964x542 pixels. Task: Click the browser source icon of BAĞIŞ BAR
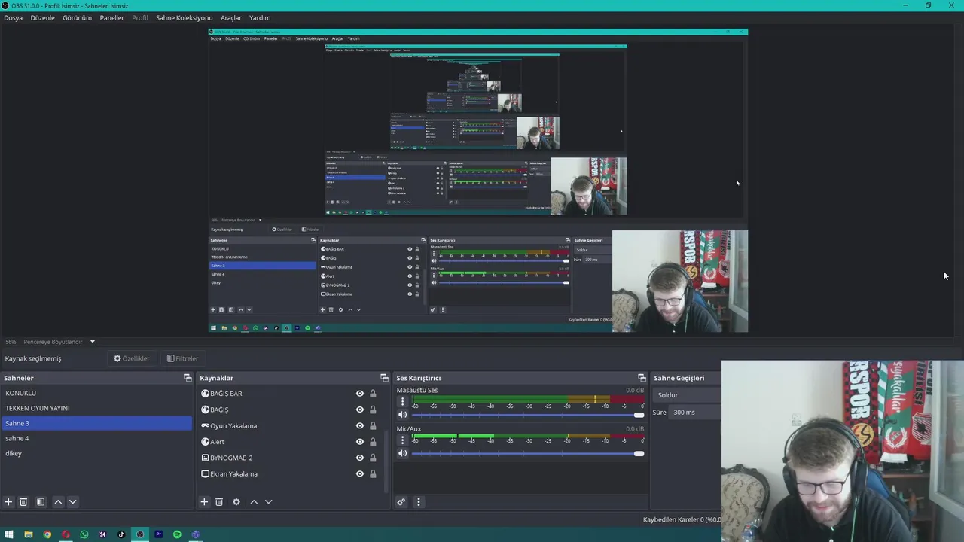pos(205,394)
